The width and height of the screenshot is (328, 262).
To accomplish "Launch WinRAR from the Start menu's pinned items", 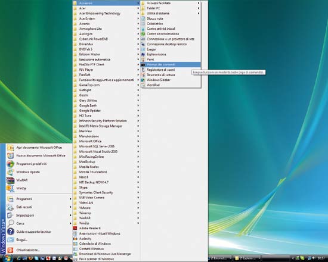I will coord(39,180).
